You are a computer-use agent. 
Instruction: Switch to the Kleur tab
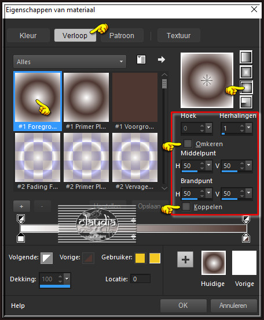[28, 35]
